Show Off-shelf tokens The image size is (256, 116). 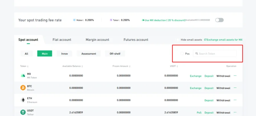point(115,54)
